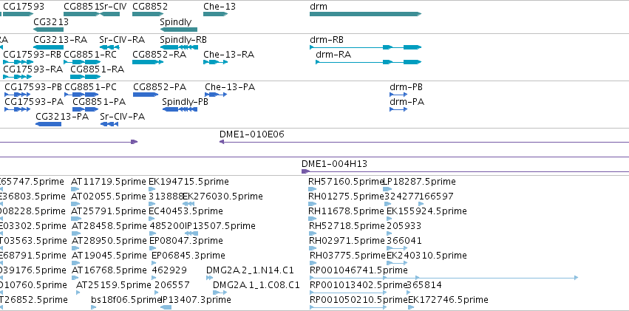This screenshot has height=311, width=629.
Task: Select the drm-PB protein feature
Action: (398, 95)
